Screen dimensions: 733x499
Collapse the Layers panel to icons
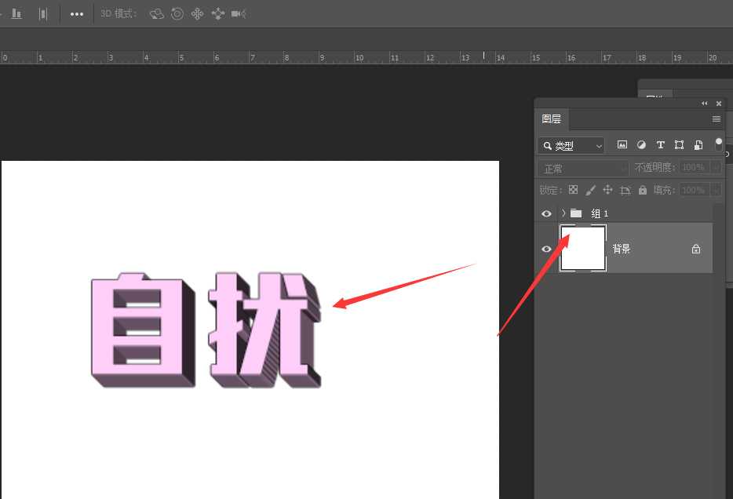pyautogui.click(x=704, y=103)
